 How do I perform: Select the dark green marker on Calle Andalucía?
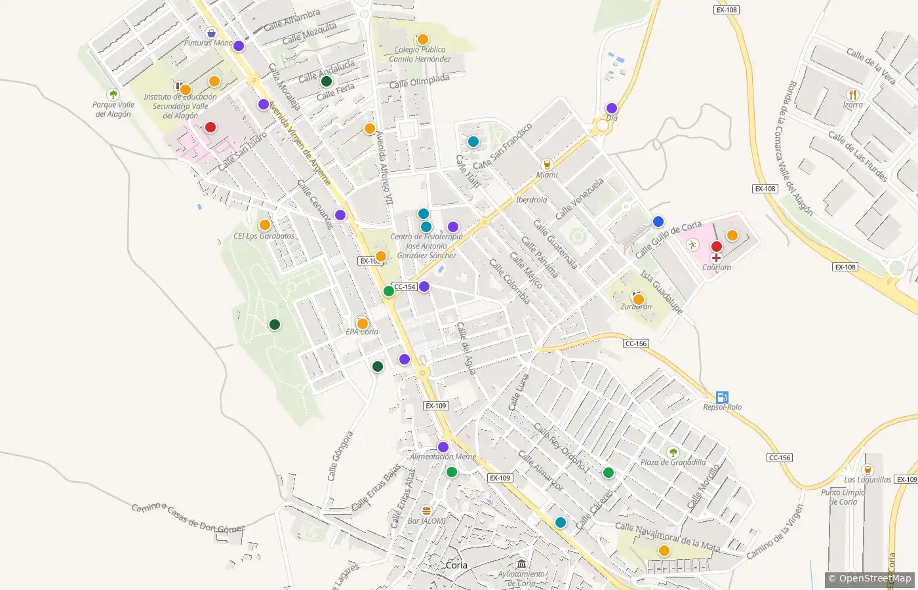tap(327, 81)
